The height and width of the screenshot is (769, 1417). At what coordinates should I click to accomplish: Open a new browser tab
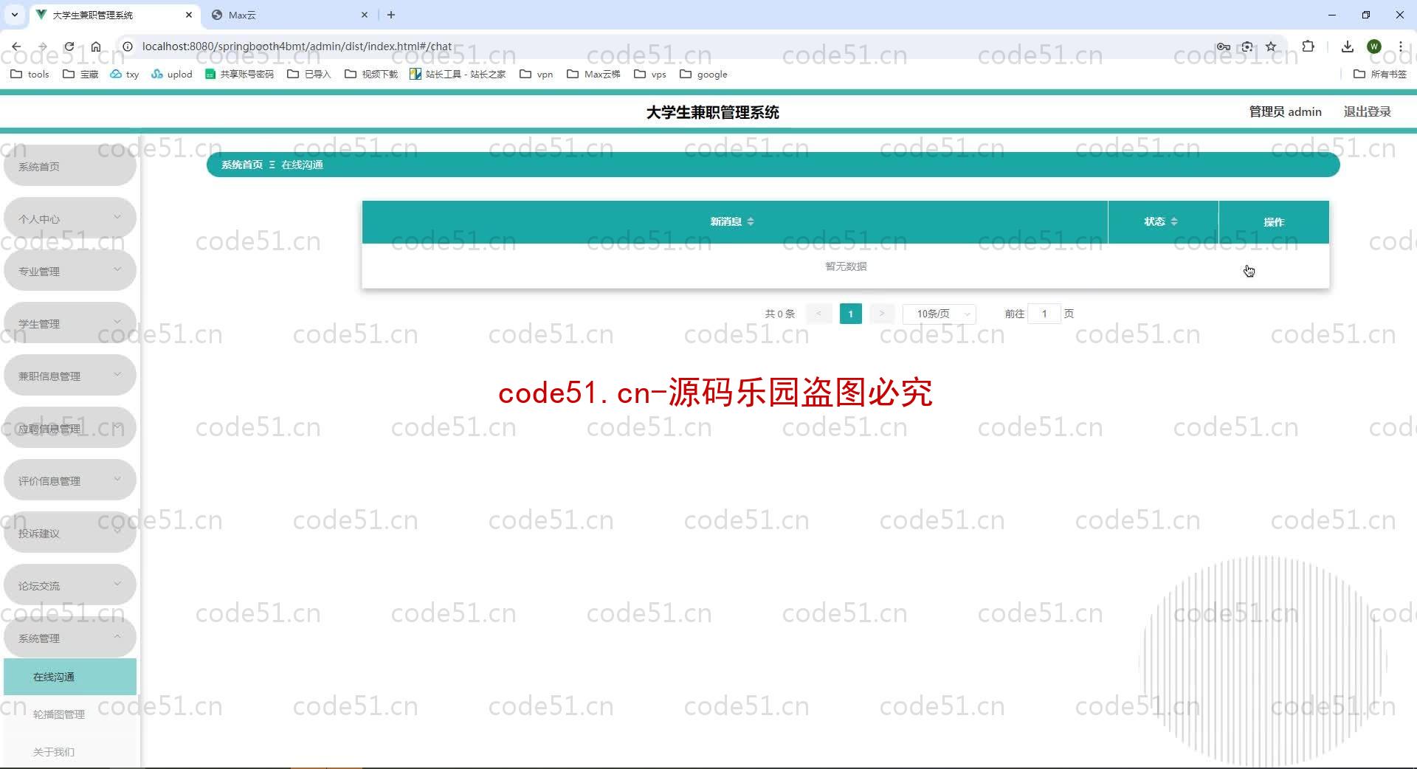[391, 15]
